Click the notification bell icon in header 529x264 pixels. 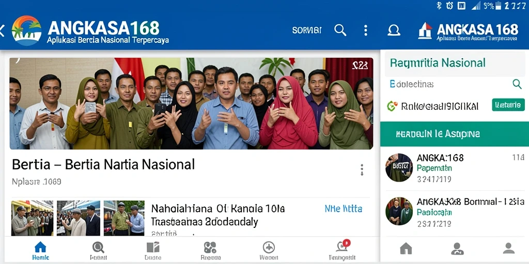pyautogui.click(x=394, y=30)
